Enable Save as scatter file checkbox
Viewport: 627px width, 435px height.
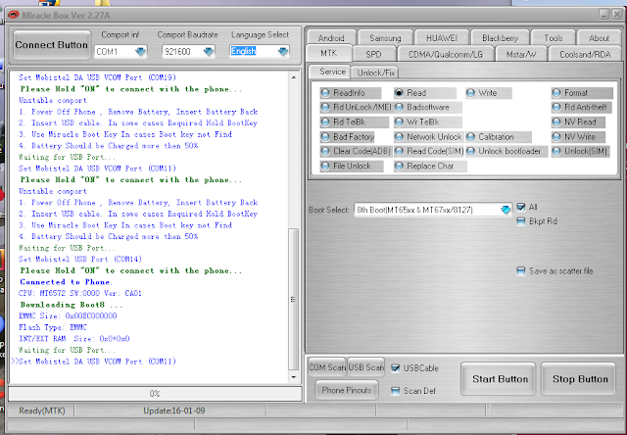[x=520, y=271]
